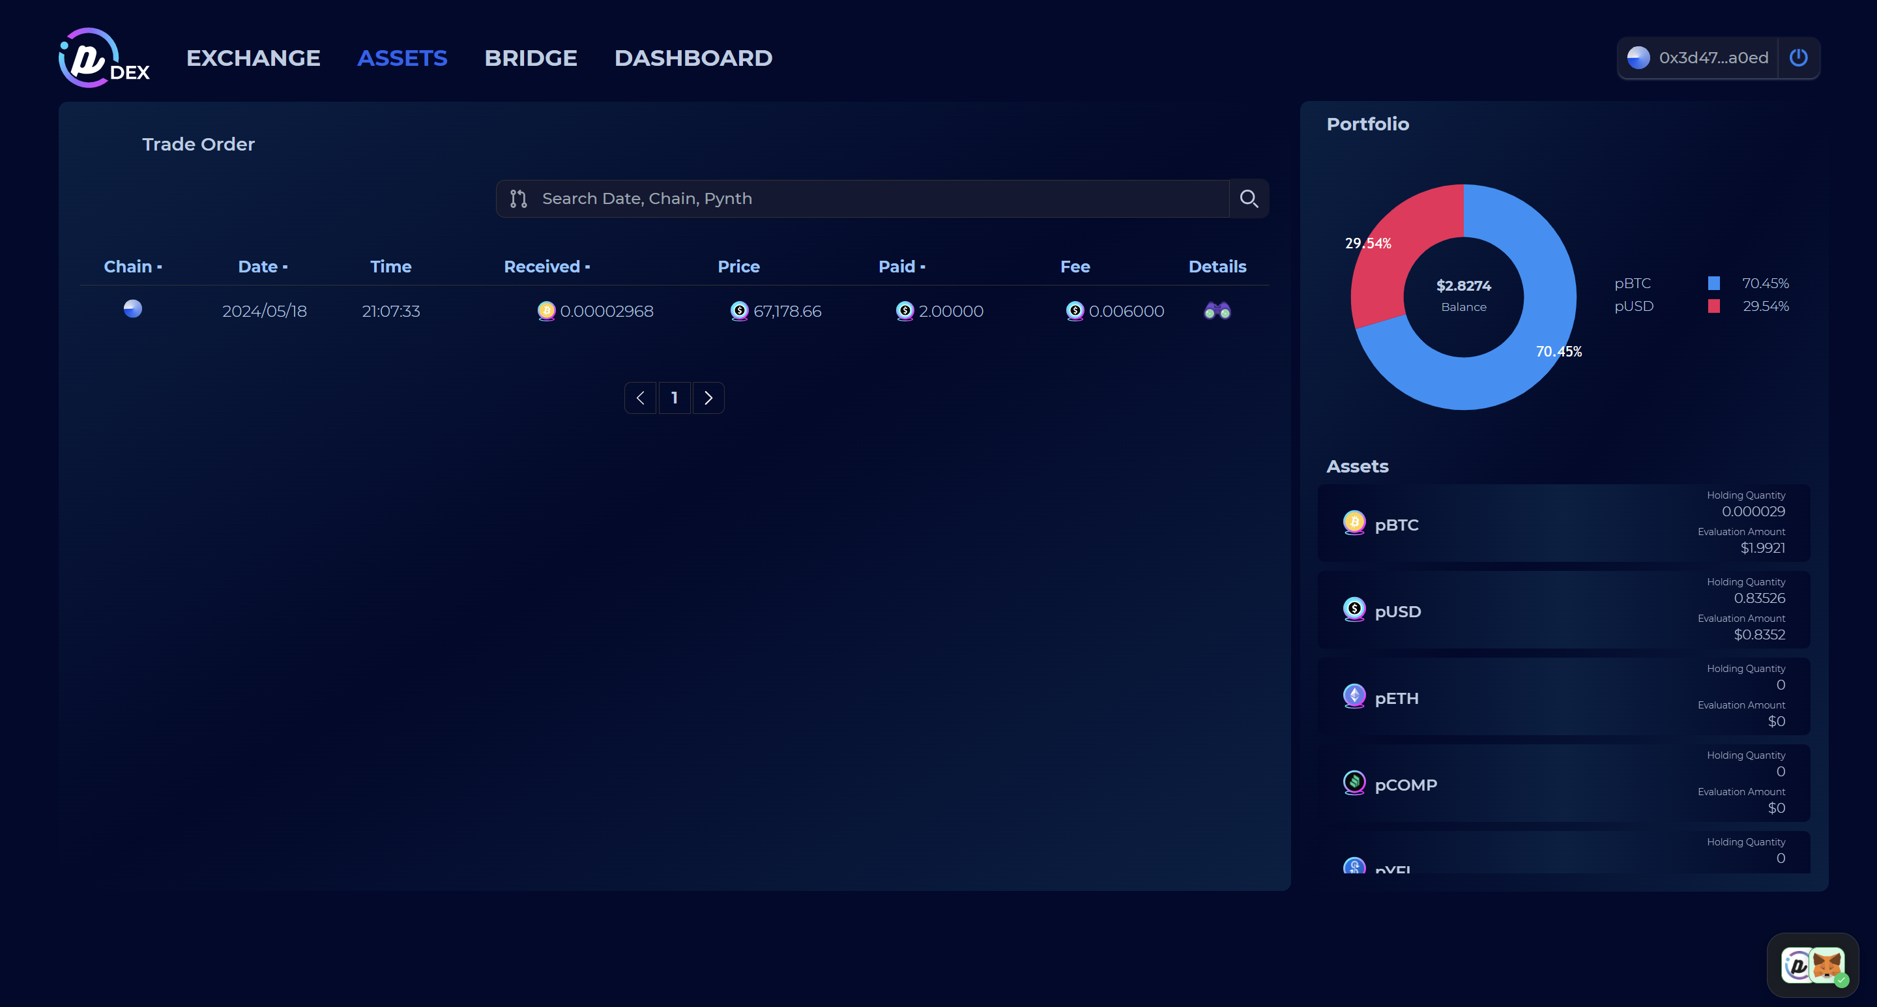Go to next page arrow
1877x1007 pixels.
[x=708, y=398]
